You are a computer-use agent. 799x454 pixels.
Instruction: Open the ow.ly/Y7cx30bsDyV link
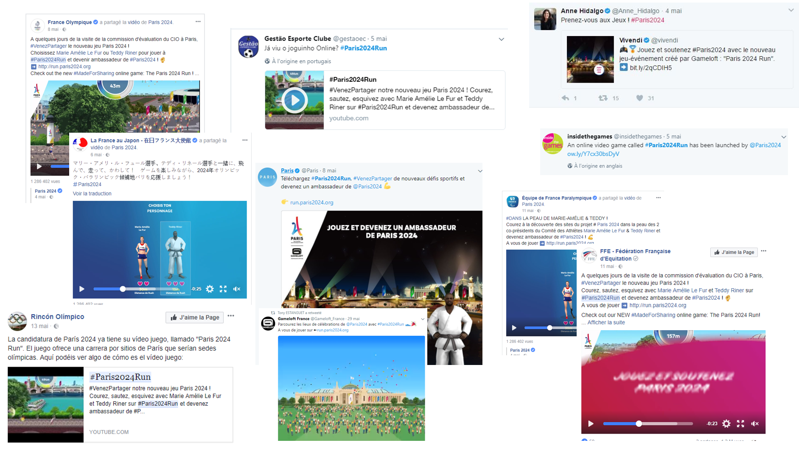593,154
